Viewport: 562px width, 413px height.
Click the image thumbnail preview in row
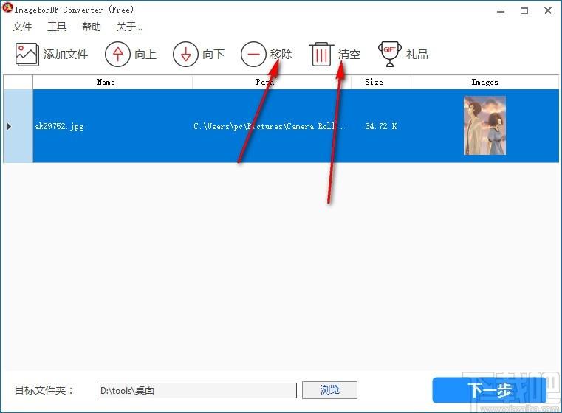pyautogui.click(x=484, y=125)
